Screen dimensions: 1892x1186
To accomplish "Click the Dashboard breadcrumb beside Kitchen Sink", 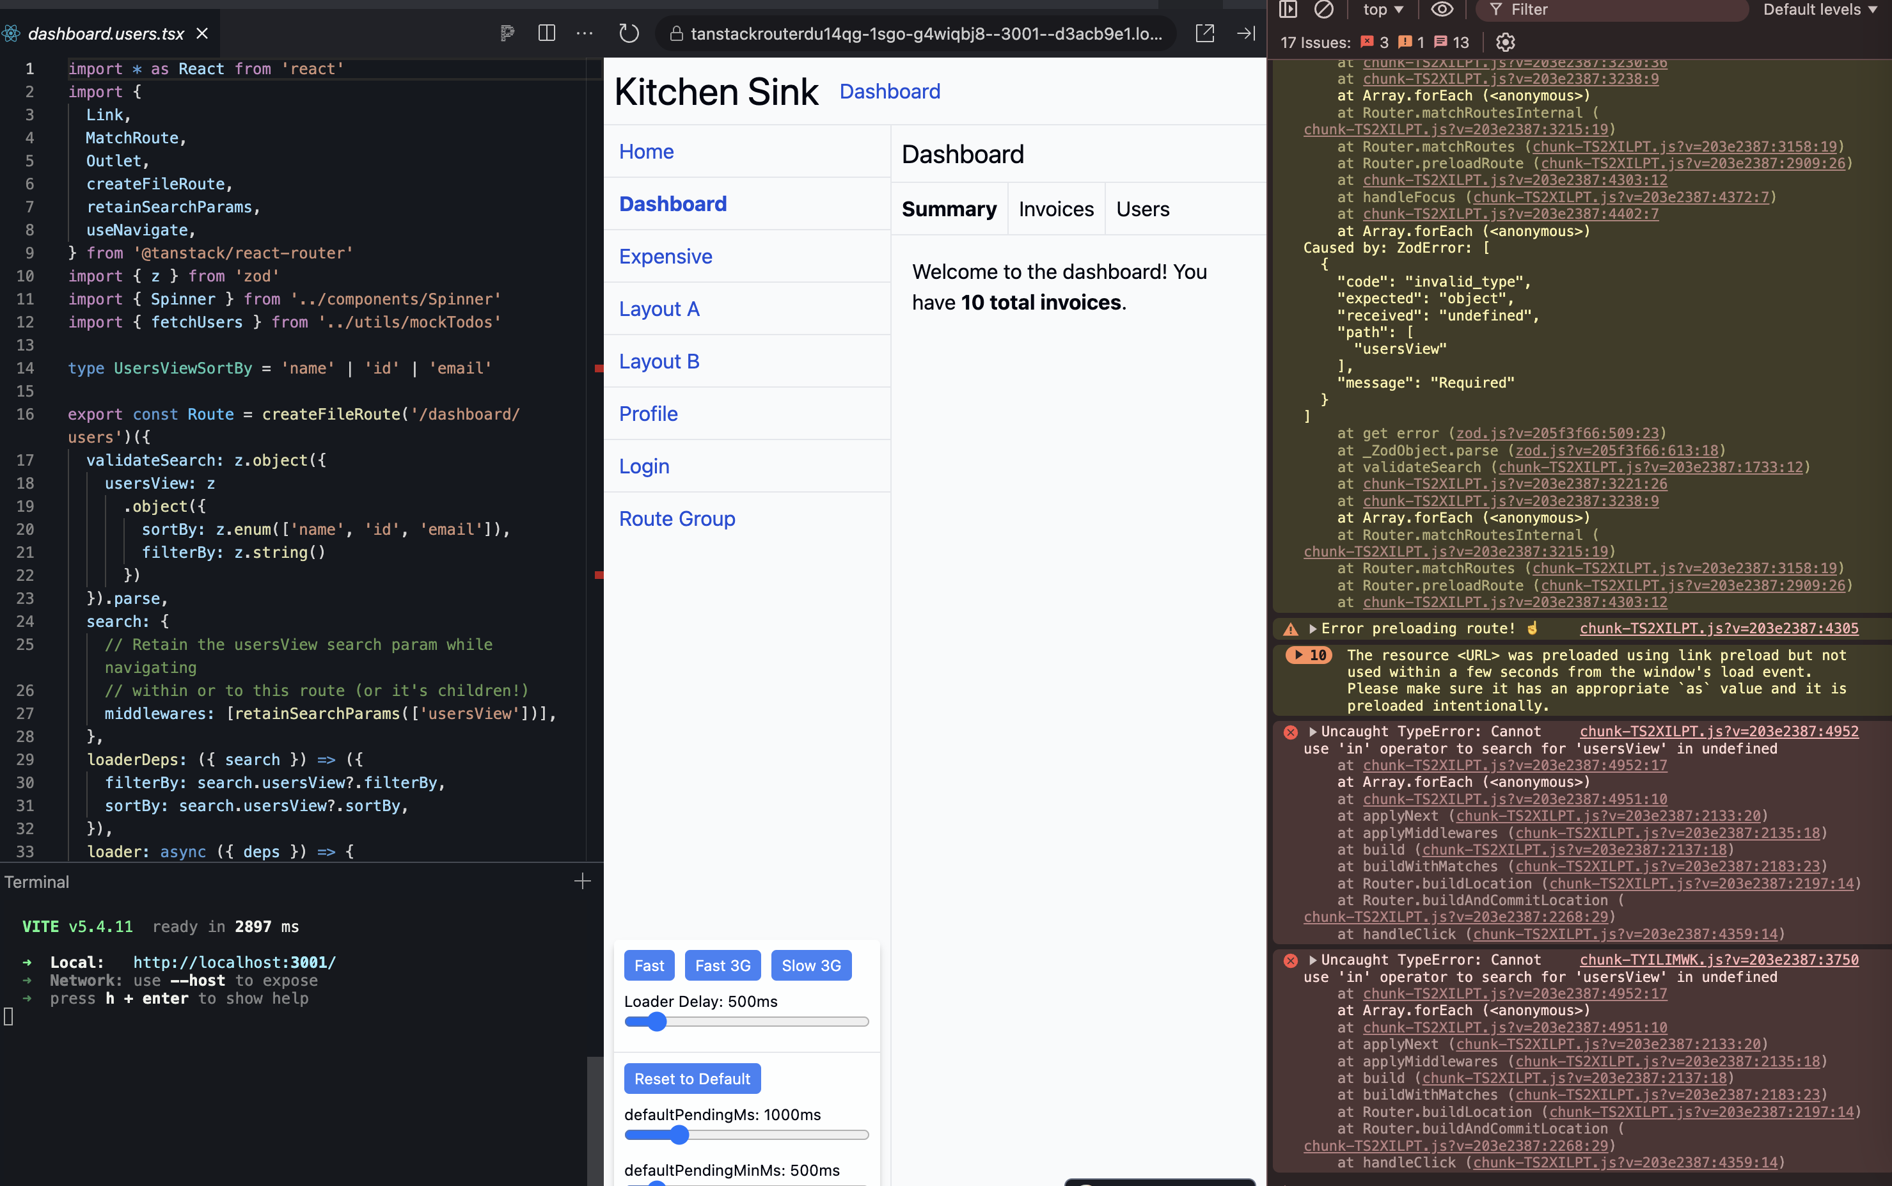I will click(x=889, y=91).
